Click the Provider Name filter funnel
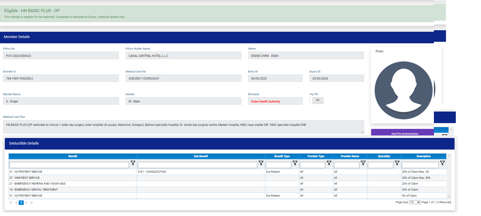The width and height of the screenshot is (481, 216). [x=363, y=163]
